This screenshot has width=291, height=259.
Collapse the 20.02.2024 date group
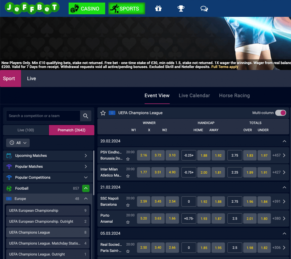click(x=284, y=141)
